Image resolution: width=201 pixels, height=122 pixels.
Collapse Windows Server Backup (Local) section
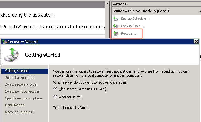[200, 11]
